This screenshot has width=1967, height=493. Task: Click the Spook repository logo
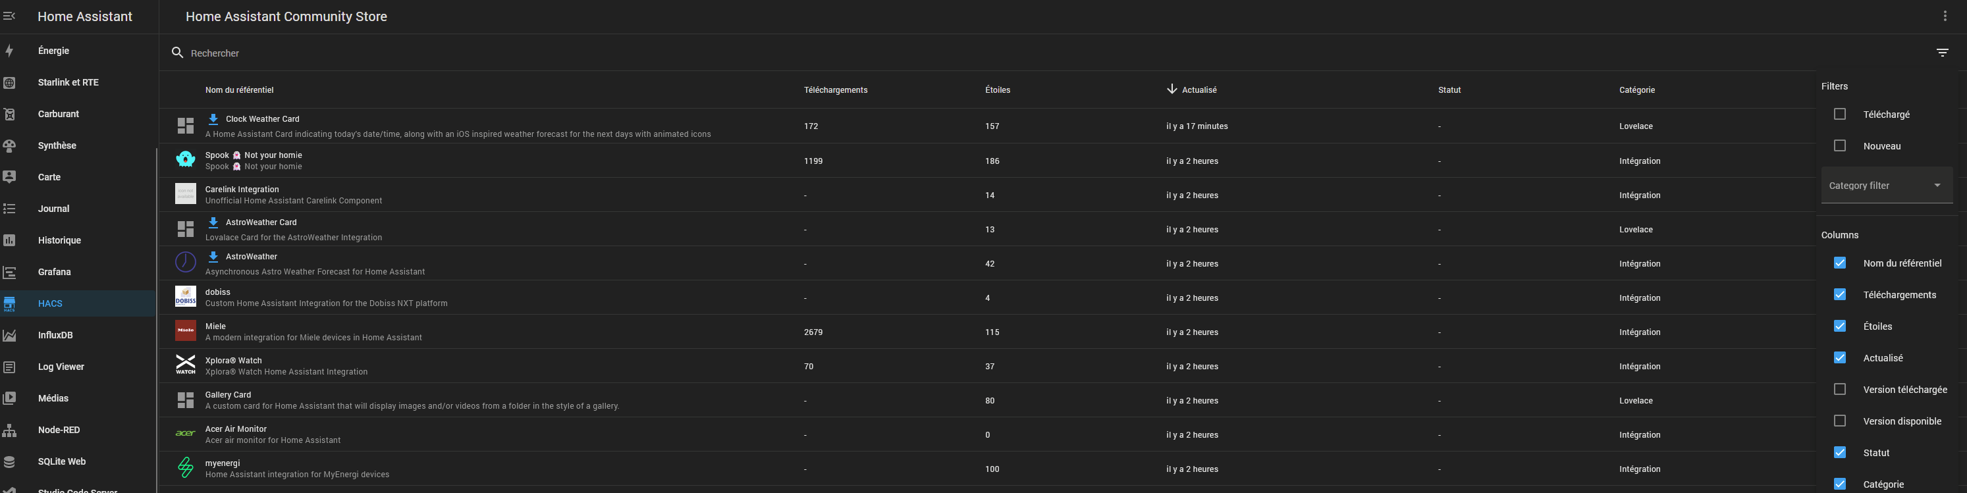[186, 159]
